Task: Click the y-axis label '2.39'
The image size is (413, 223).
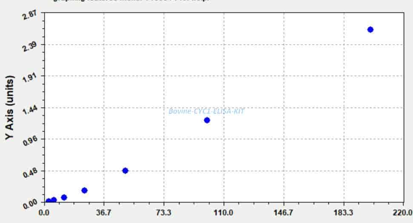Action: click(x=29, y=47)
